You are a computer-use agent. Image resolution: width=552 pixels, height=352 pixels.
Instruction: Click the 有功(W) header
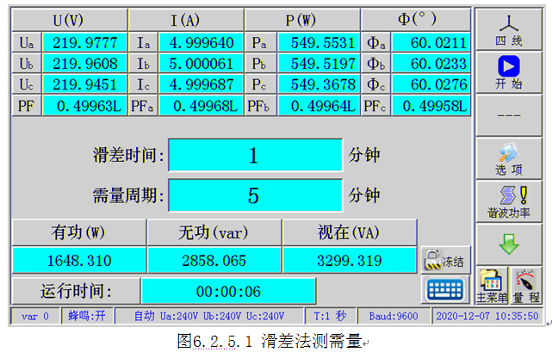pos(79,232)
